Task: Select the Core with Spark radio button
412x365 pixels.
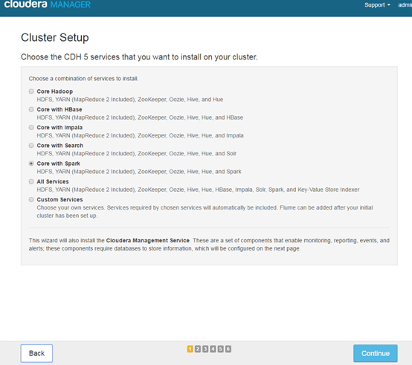Action: pyautogui.click(x=31, y=164)
